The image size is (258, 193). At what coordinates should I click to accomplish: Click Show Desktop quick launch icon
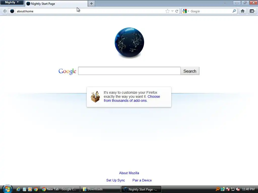[x=24, y=189]
